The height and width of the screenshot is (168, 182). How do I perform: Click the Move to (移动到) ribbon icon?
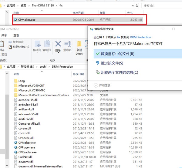click(37, 45)
